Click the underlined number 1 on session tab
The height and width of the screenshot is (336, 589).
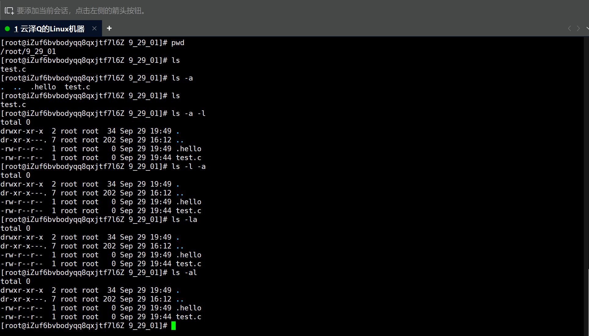pos(16,29)
